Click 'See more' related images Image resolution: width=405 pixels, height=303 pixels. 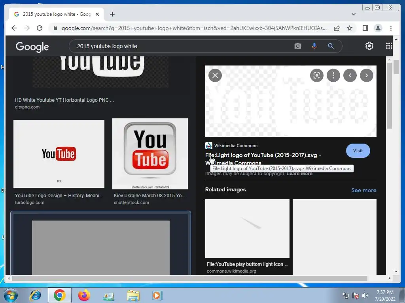(x=364, y=190)
